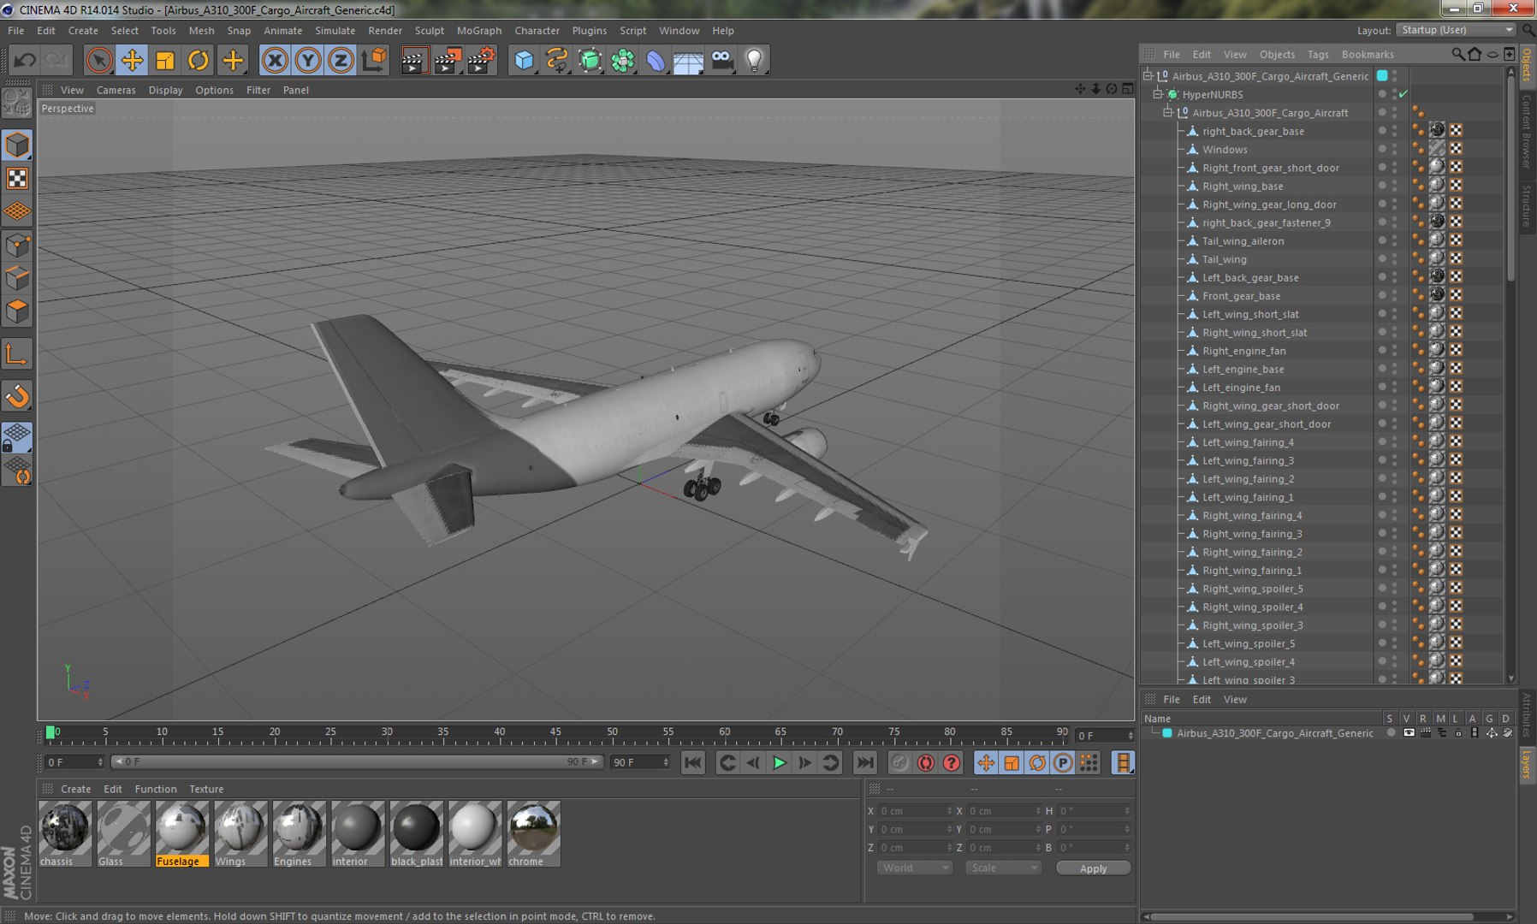Activate the Move tool in top toolbar

pyautogui.click(x=133, y=60)
